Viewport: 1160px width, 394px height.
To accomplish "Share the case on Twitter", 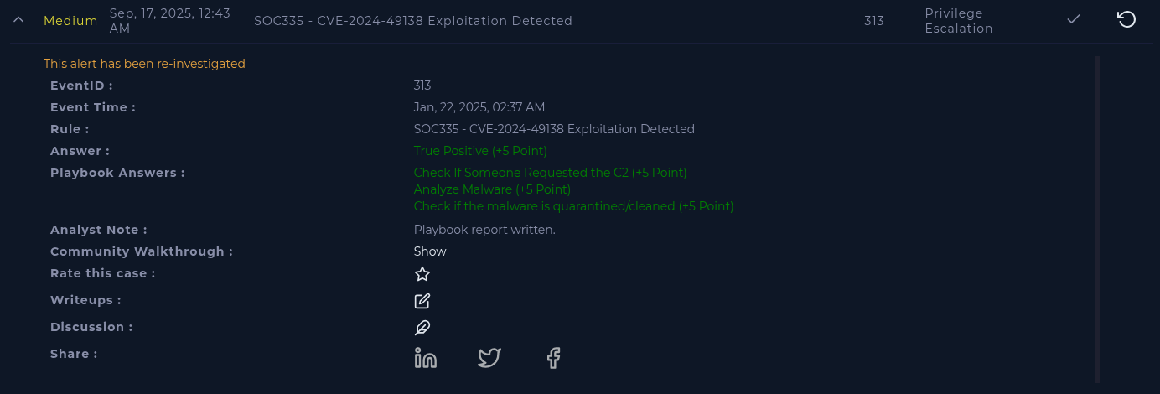I will (x=489, y=358).
